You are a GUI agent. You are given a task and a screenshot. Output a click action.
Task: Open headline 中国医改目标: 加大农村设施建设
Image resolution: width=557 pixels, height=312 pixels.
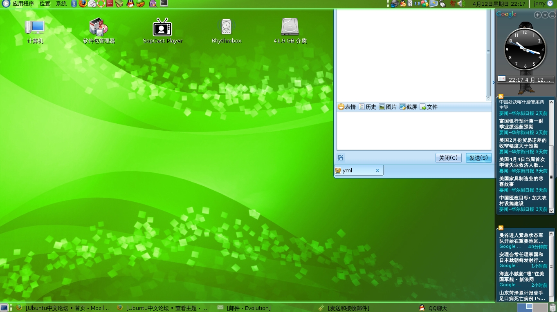[x=523, y=201]
